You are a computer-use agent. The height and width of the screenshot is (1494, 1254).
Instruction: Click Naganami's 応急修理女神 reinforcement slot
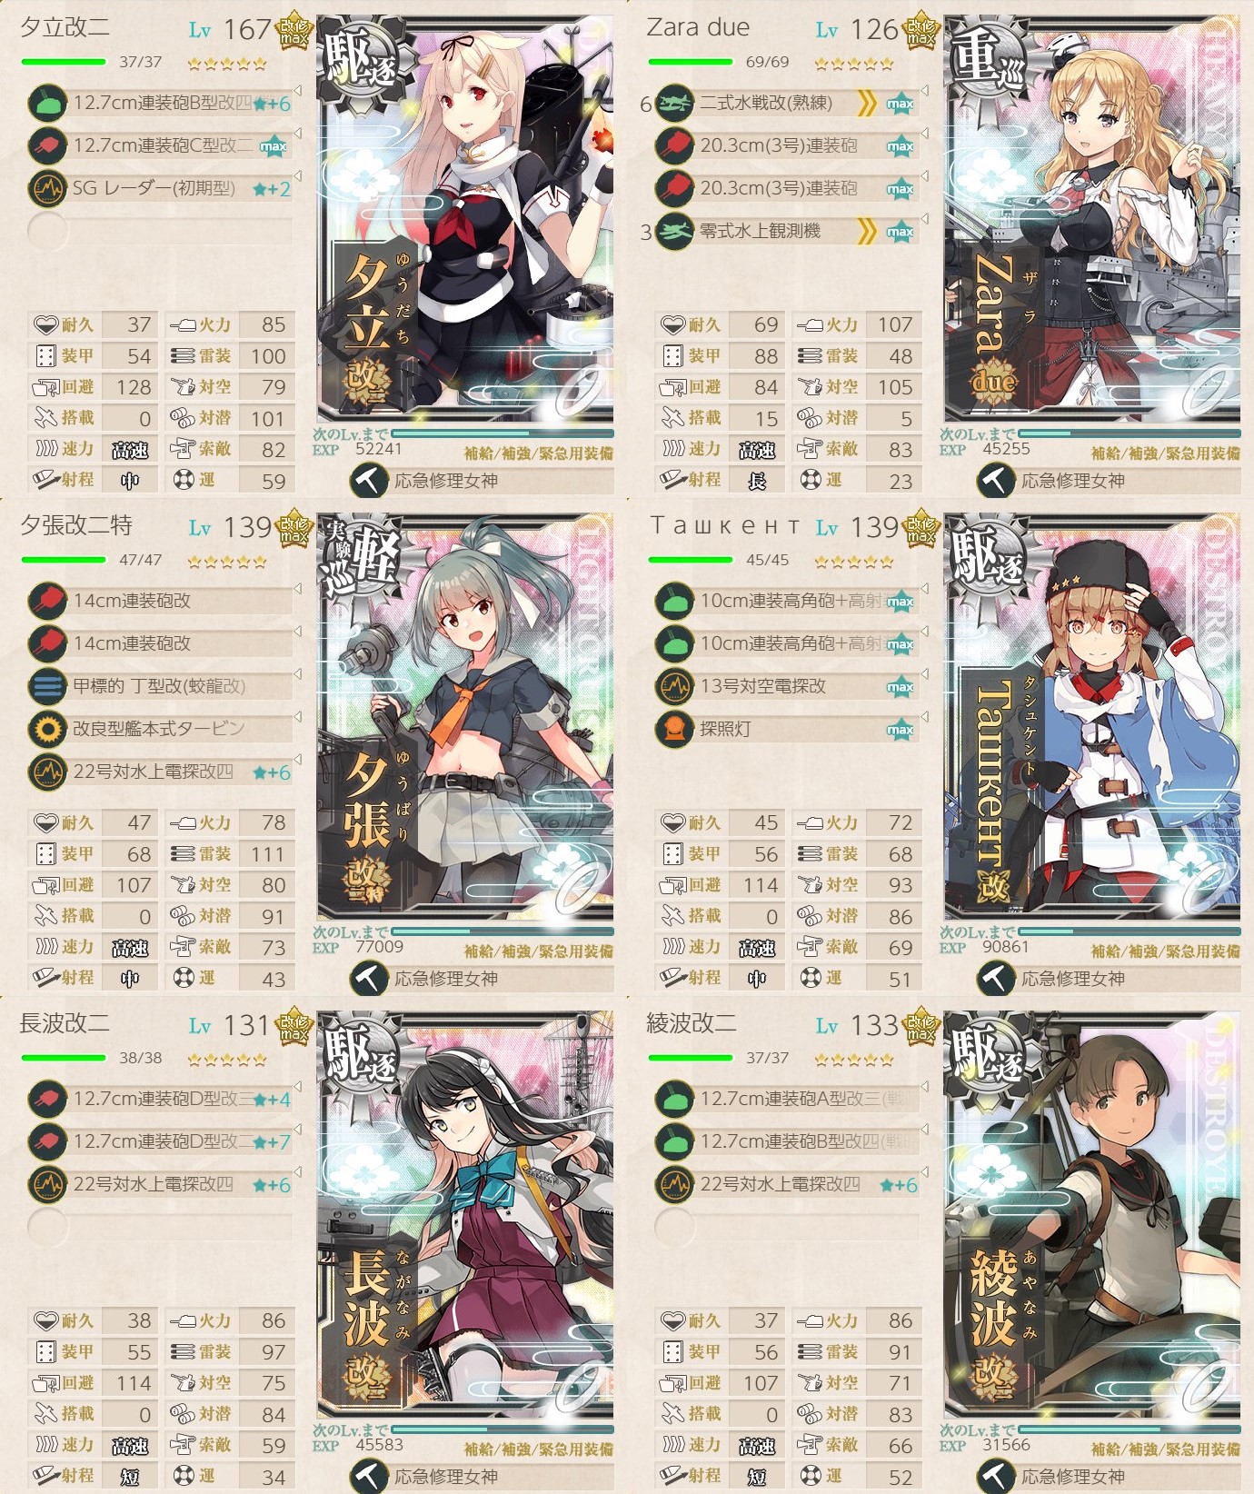point(483,1476)
